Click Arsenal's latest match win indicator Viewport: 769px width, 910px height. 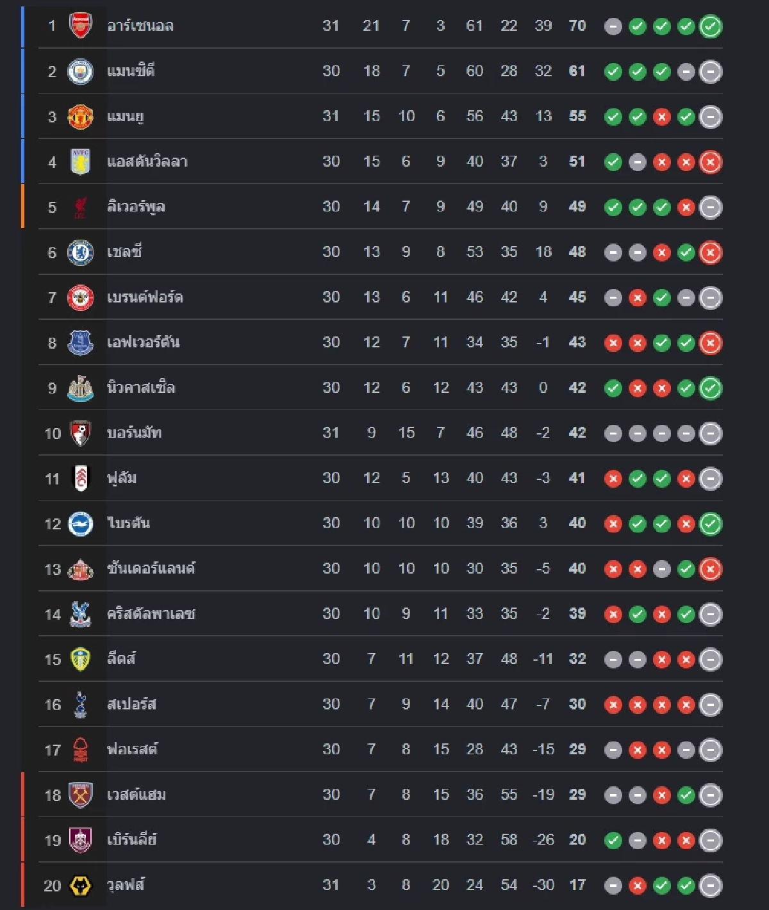coord(710,26)
